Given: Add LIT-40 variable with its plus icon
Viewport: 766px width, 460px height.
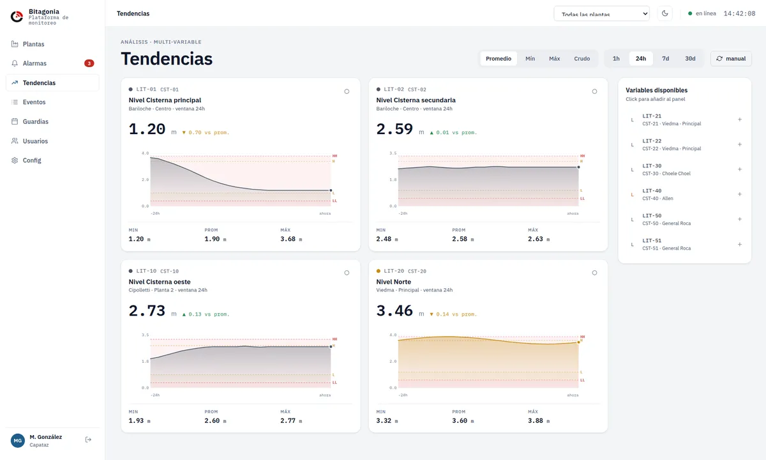Looking at the screenshot, I should (740, 194).
